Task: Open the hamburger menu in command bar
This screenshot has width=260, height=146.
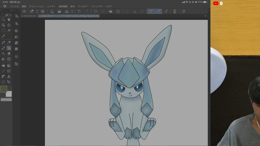Action: pos(24,11)
